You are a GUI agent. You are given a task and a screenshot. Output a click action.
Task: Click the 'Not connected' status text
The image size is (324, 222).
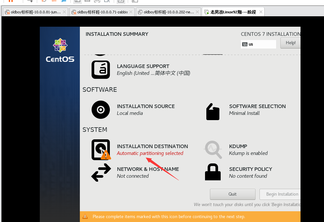pyautogui.click(x=133, y=176)
